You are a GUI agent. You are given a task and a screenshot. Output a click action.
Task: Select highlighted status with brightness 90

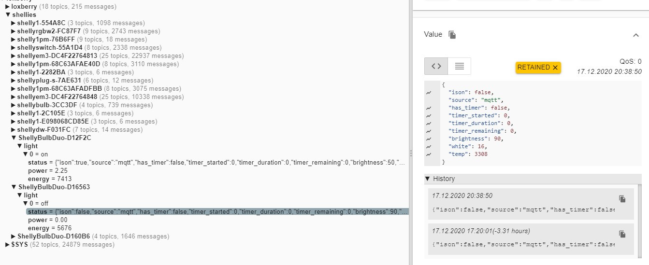coord(217,212)
